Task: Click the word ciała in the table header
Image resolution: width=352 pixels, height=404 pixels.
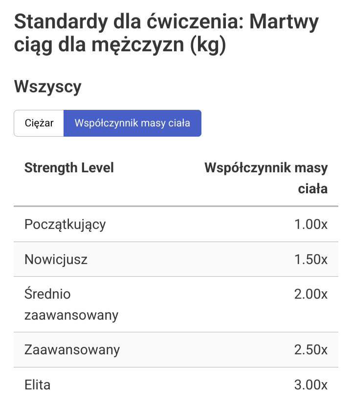Action: coord(313,189)
